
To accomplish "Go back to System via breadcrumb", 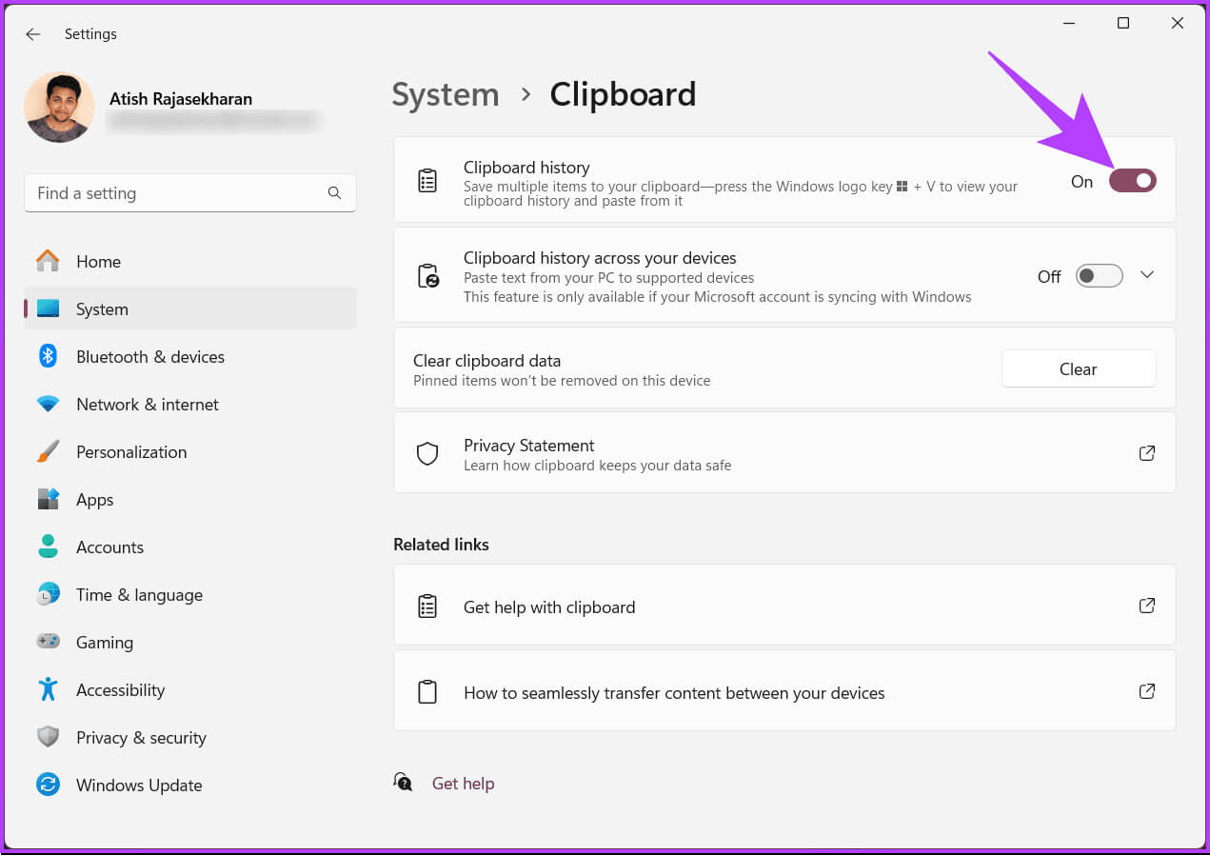I will (x=446, y=94).
